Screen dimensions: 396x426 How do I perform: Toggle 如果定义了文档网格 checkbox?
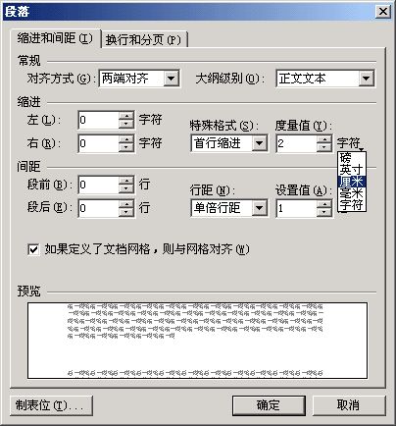[33, 249]
